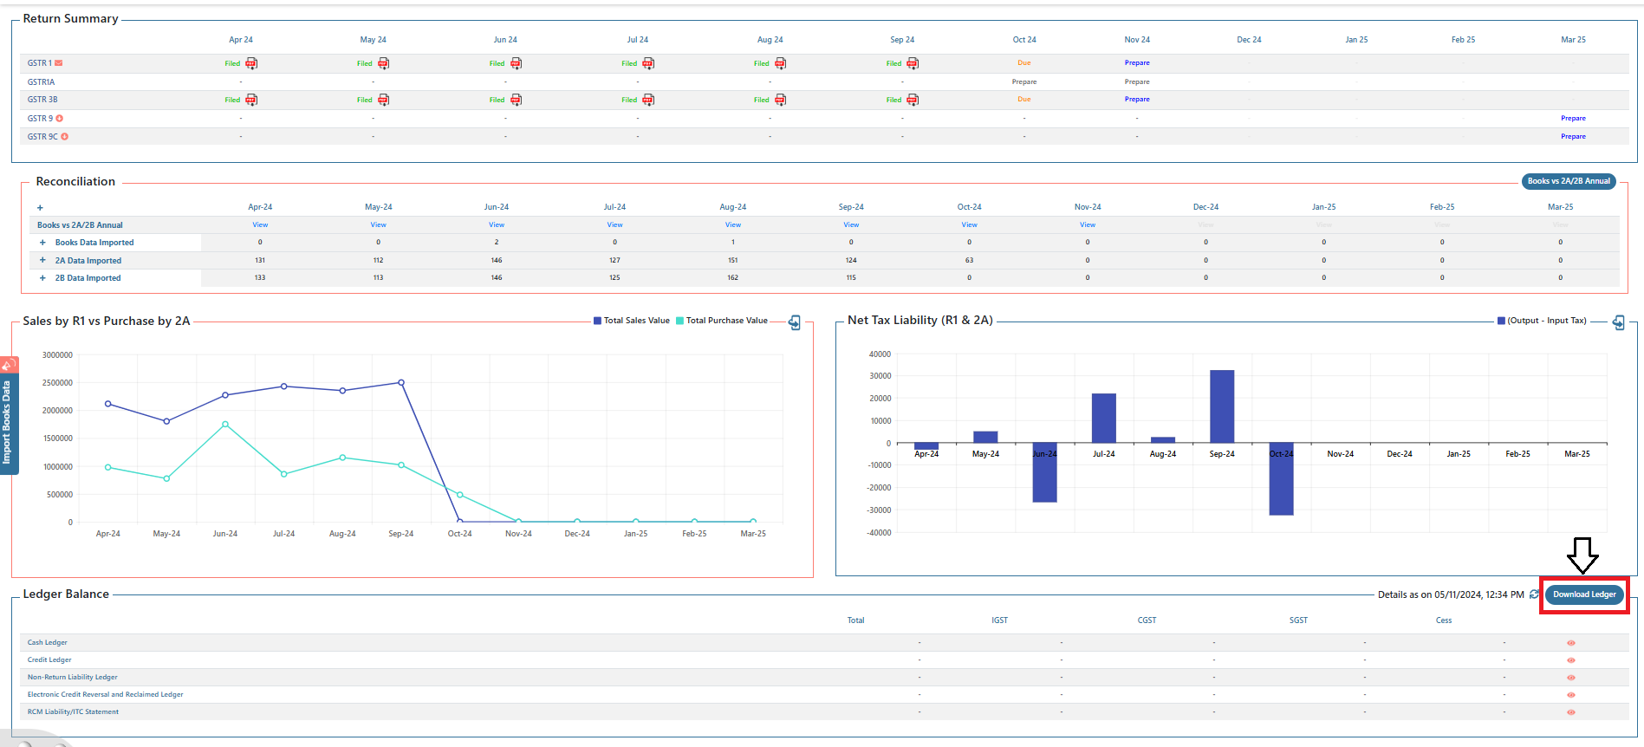The width and height of the screenshot is (1644, 747).
Task: View Non-Return Liability Ledger eye icon
Action: 1571,678
